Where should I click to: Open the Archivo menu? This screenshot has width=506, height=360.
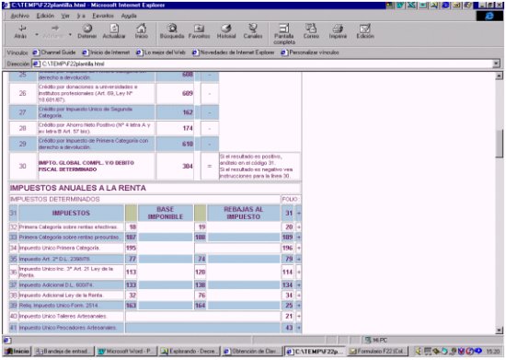19,16
